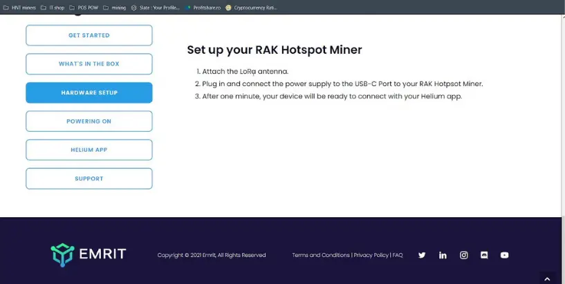This screenshot has width=565, height=284.
Task: Click the Copyright 2021 Emrit text
Action: [212, 255]
